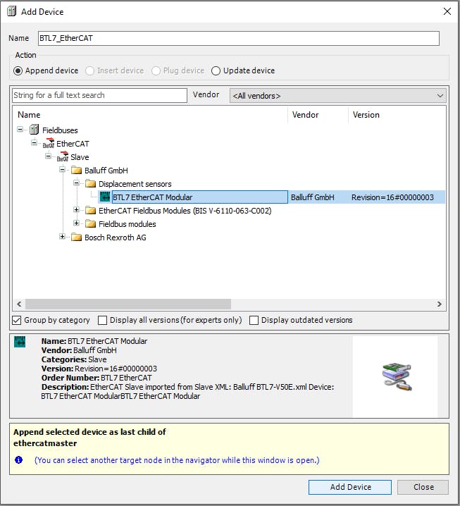The width and height of the screenshot is (460, 506).
Task: Click the Bosch Rexroth AG folder icon
Action: click(77, 237)
